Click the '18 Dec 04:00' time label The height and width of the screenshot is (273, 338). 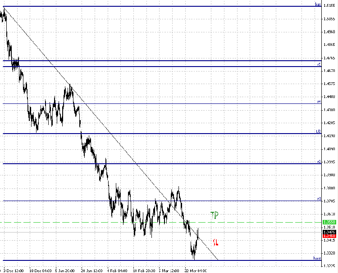[x=40, y=271]
